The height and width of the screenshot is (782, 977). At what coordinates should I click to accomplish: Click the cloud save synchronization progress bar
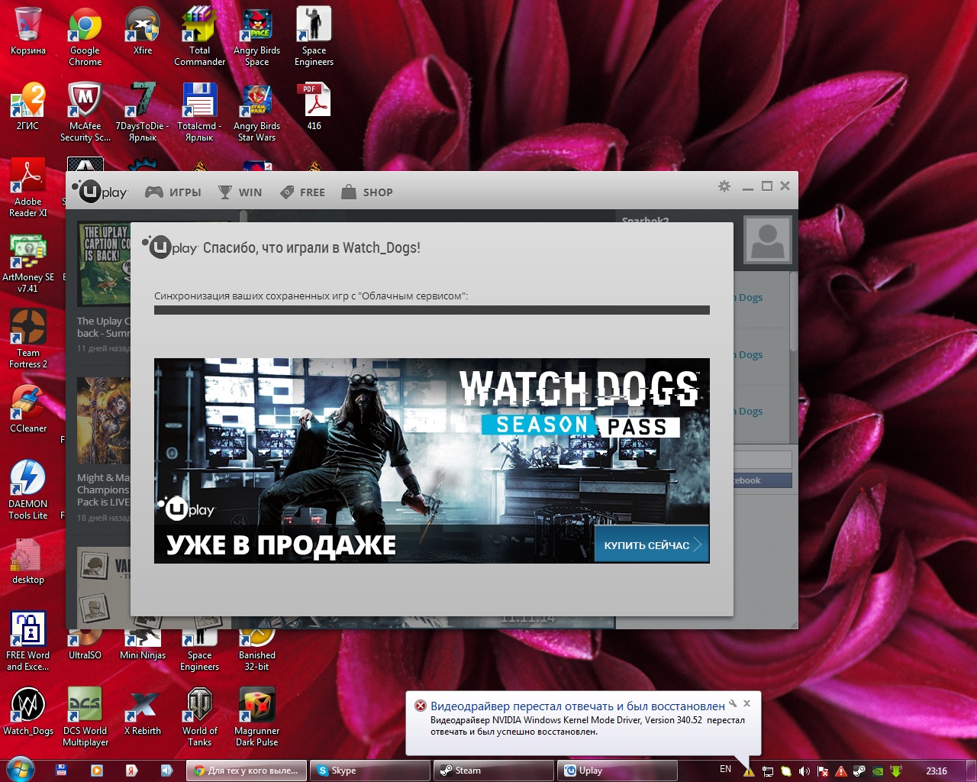tap(432, 310)
